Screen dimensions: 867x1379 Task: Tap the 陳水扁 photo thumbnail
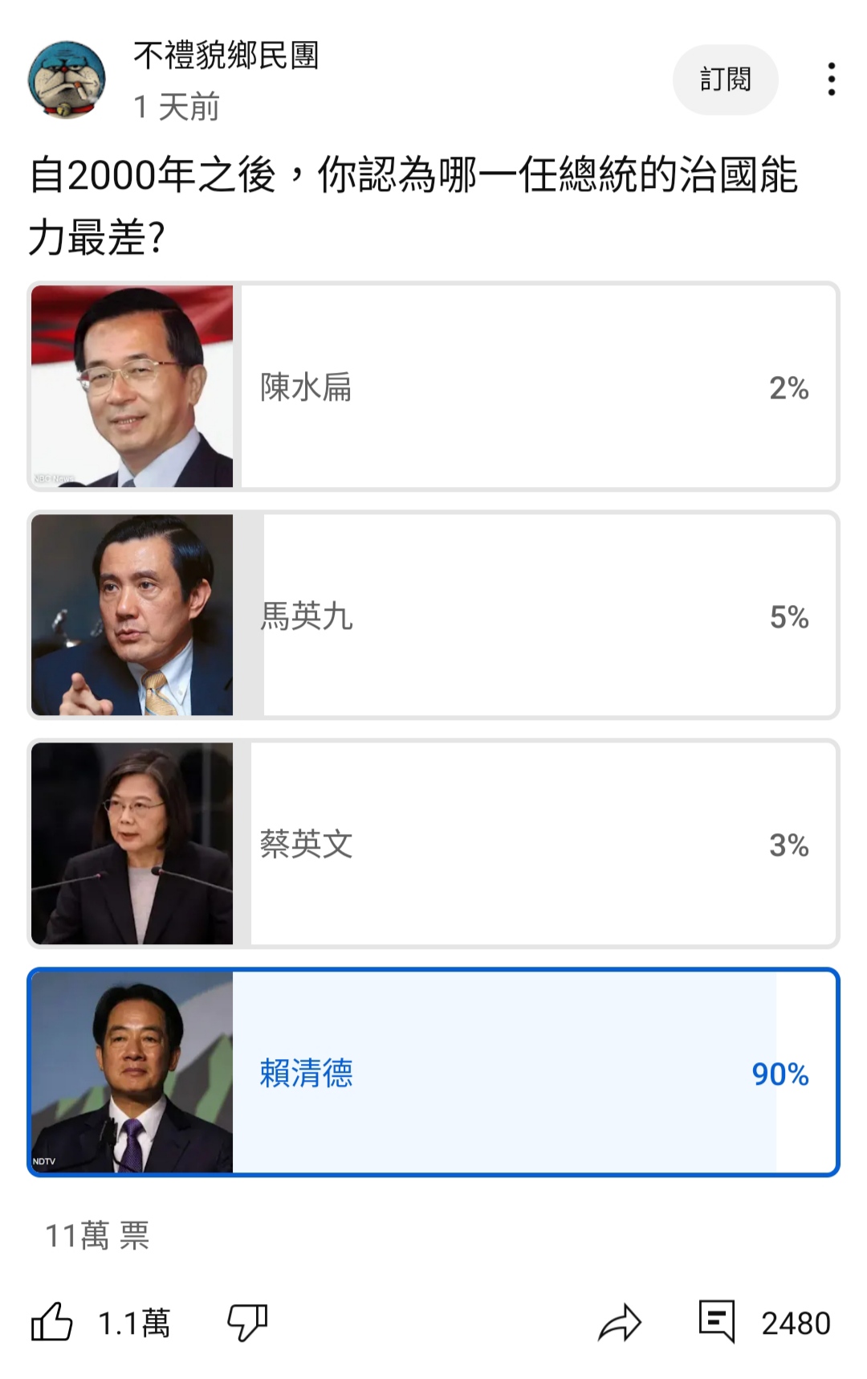(x=132, y=387)
